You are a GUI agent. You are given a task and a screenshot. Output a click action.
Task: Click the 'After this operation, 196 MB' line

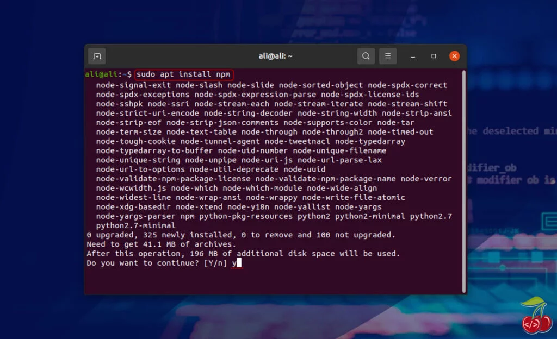point(243,254)
